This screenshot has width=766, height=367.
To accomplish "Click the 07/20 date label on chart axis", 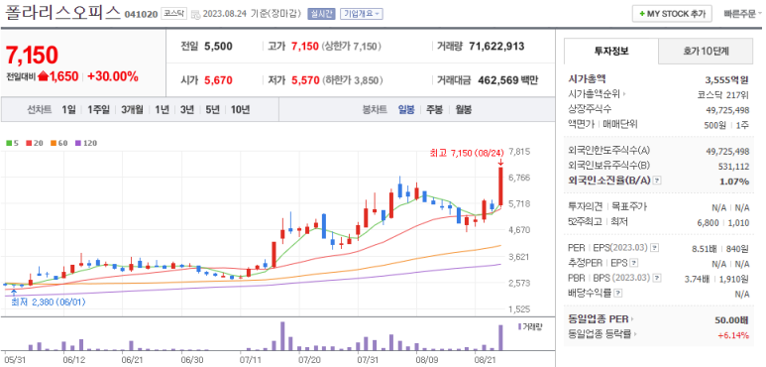I will coord(309,360).
